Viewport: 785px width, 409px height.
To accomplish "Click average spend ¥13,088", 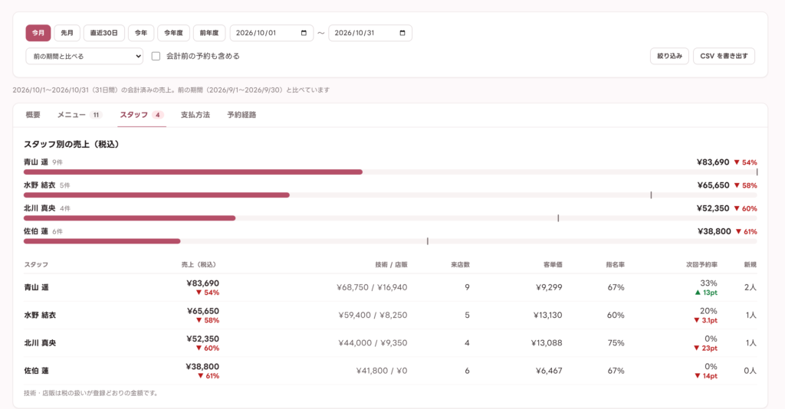I will tap(547, 343).
